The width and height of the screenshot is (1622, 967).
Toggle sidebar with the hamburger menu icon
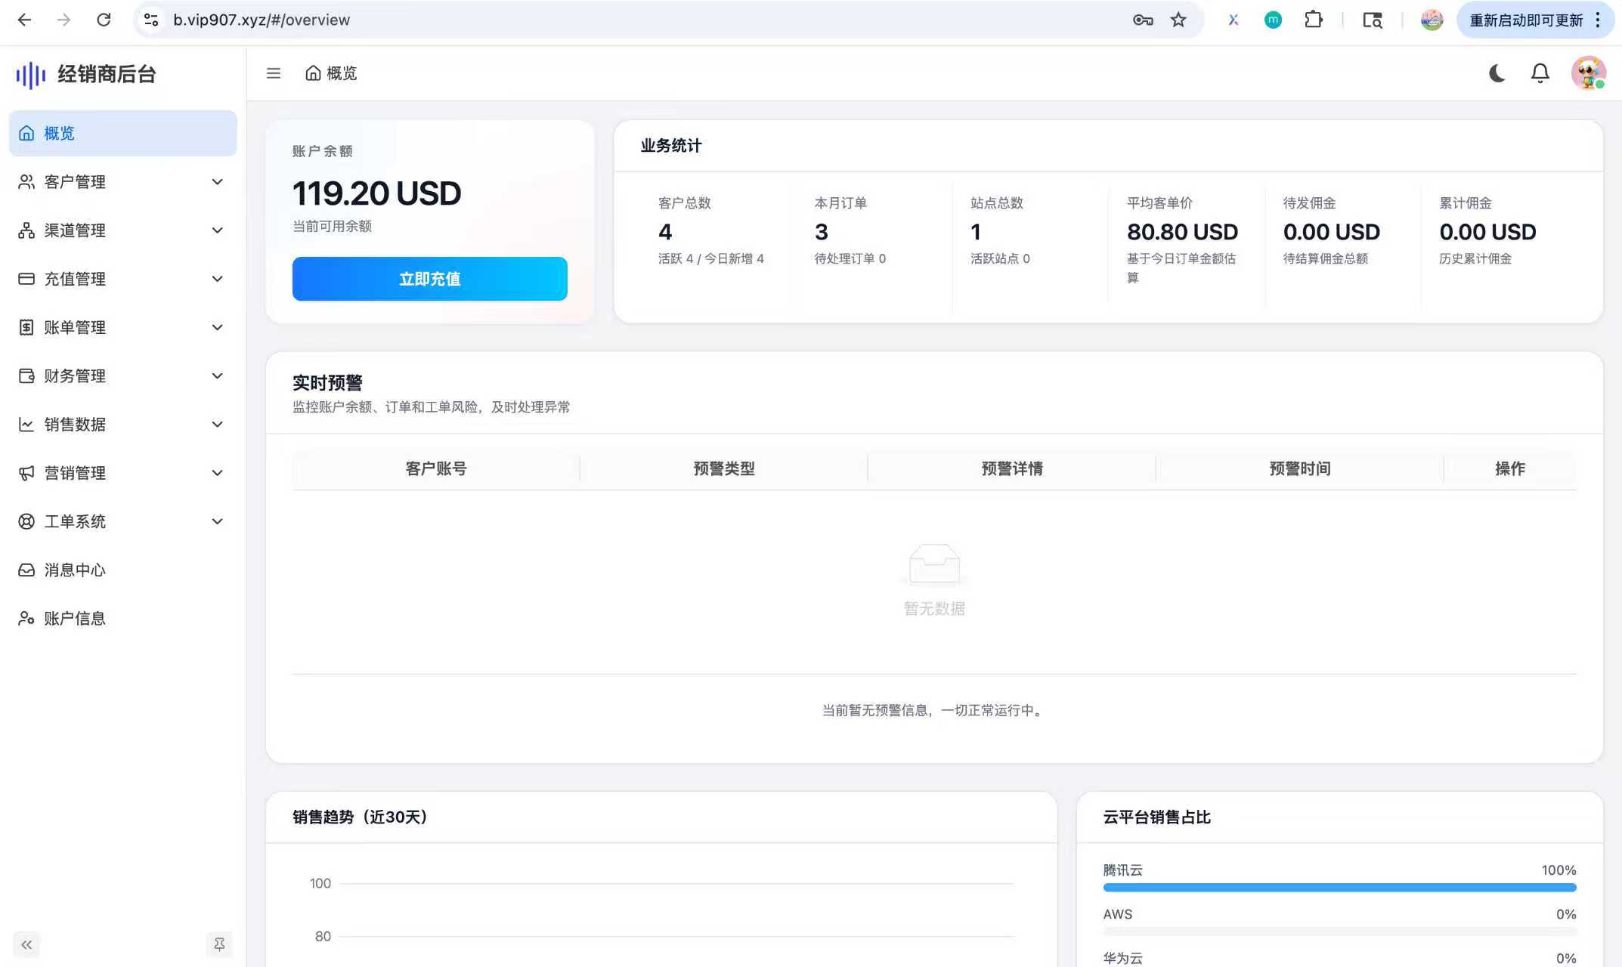point(274,73)
